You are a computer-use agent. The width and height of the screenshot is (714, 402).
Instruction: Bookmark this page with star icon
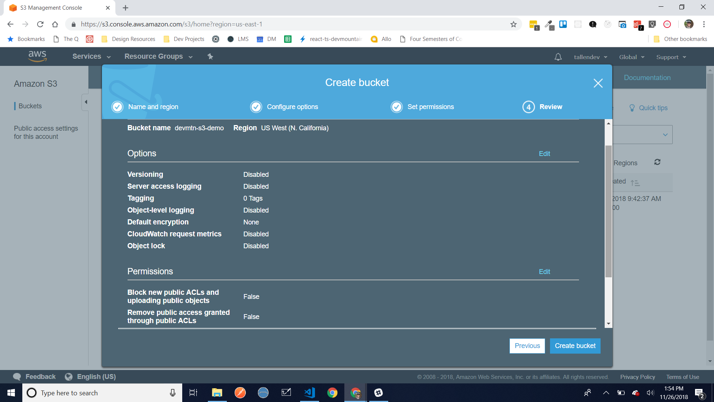tap(514, 24)
